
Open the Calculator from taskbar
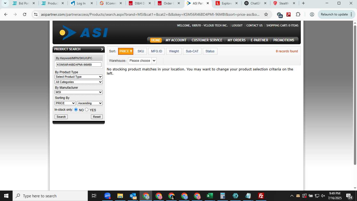(223, 196)
